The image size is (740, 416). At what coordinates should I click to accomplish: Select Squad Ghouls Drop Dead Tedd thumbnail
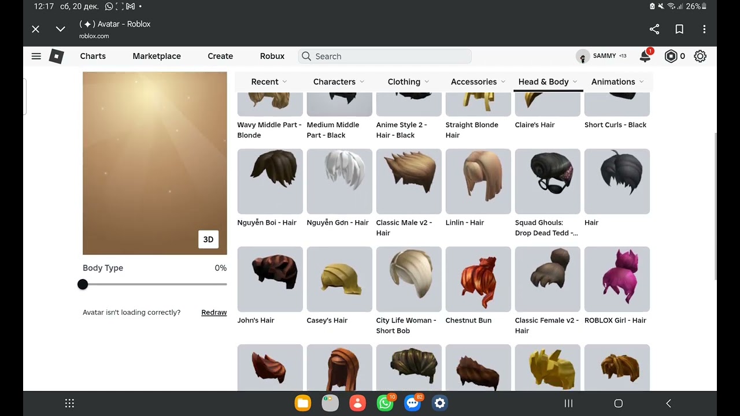click(x=547, y=181)
